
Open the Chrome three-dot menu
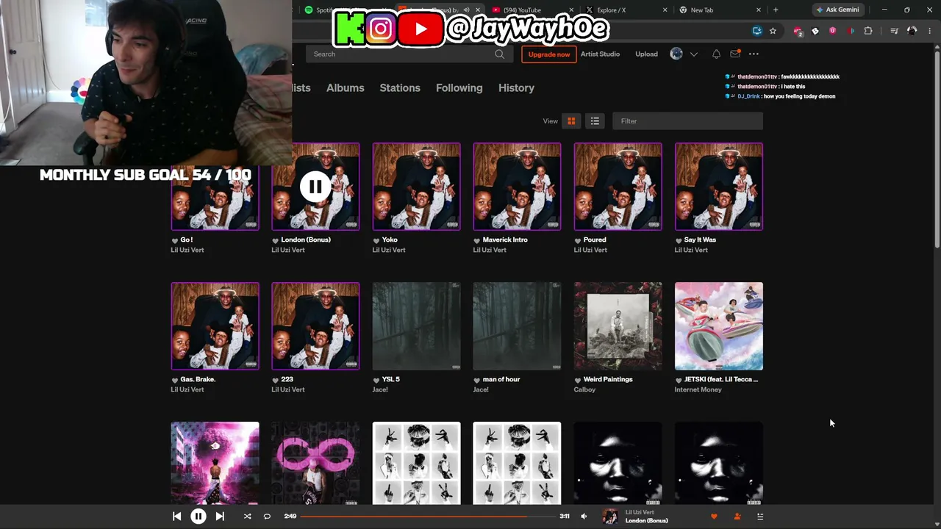click(930, 31)
